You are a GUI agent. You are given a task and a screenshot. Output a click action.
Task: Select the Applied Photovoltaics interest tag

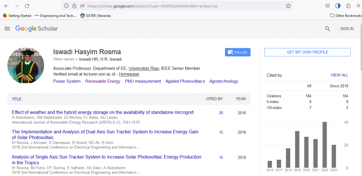(x=185, y=81)
